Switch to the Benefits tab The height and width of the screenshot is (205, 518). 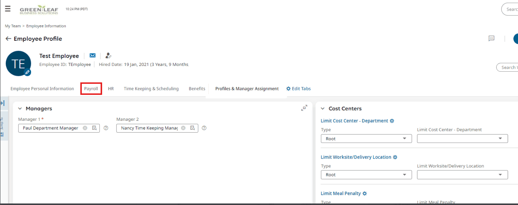197,89
